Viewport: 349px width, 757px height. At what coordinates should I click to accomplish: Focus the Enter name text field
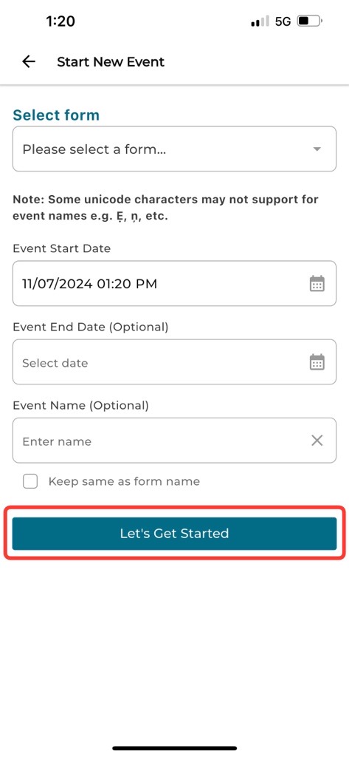point(174,441)
